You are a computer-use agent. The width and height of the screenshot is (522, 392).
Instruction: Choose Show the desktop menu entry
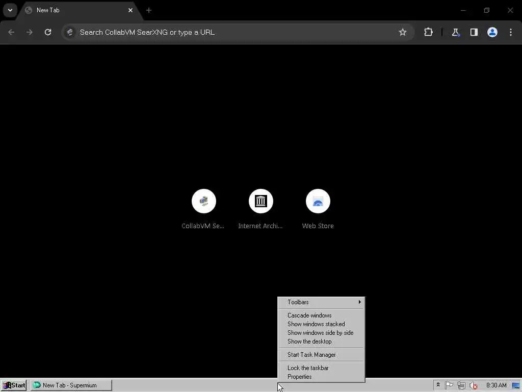[321, 341]
